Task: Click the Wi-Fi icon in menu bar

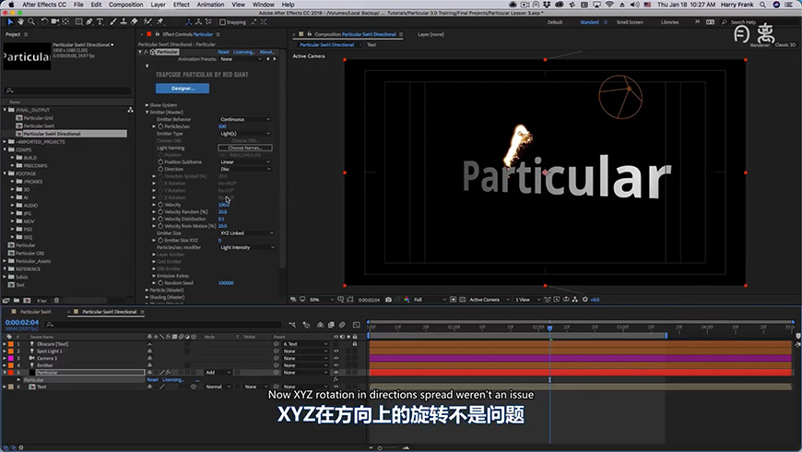Action: (x=609, y=5)
